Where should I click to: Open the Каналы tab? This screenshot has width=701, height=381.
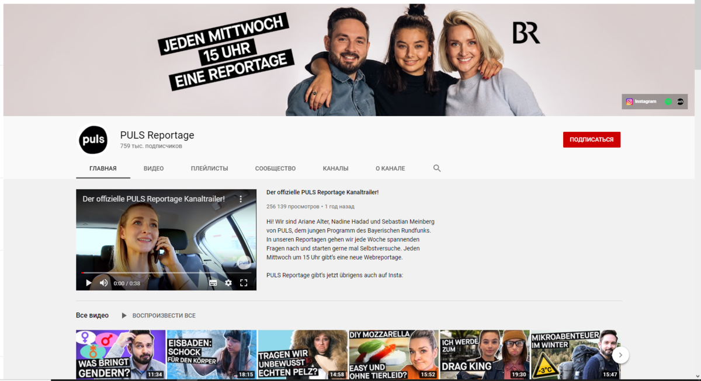coord(335,168)
